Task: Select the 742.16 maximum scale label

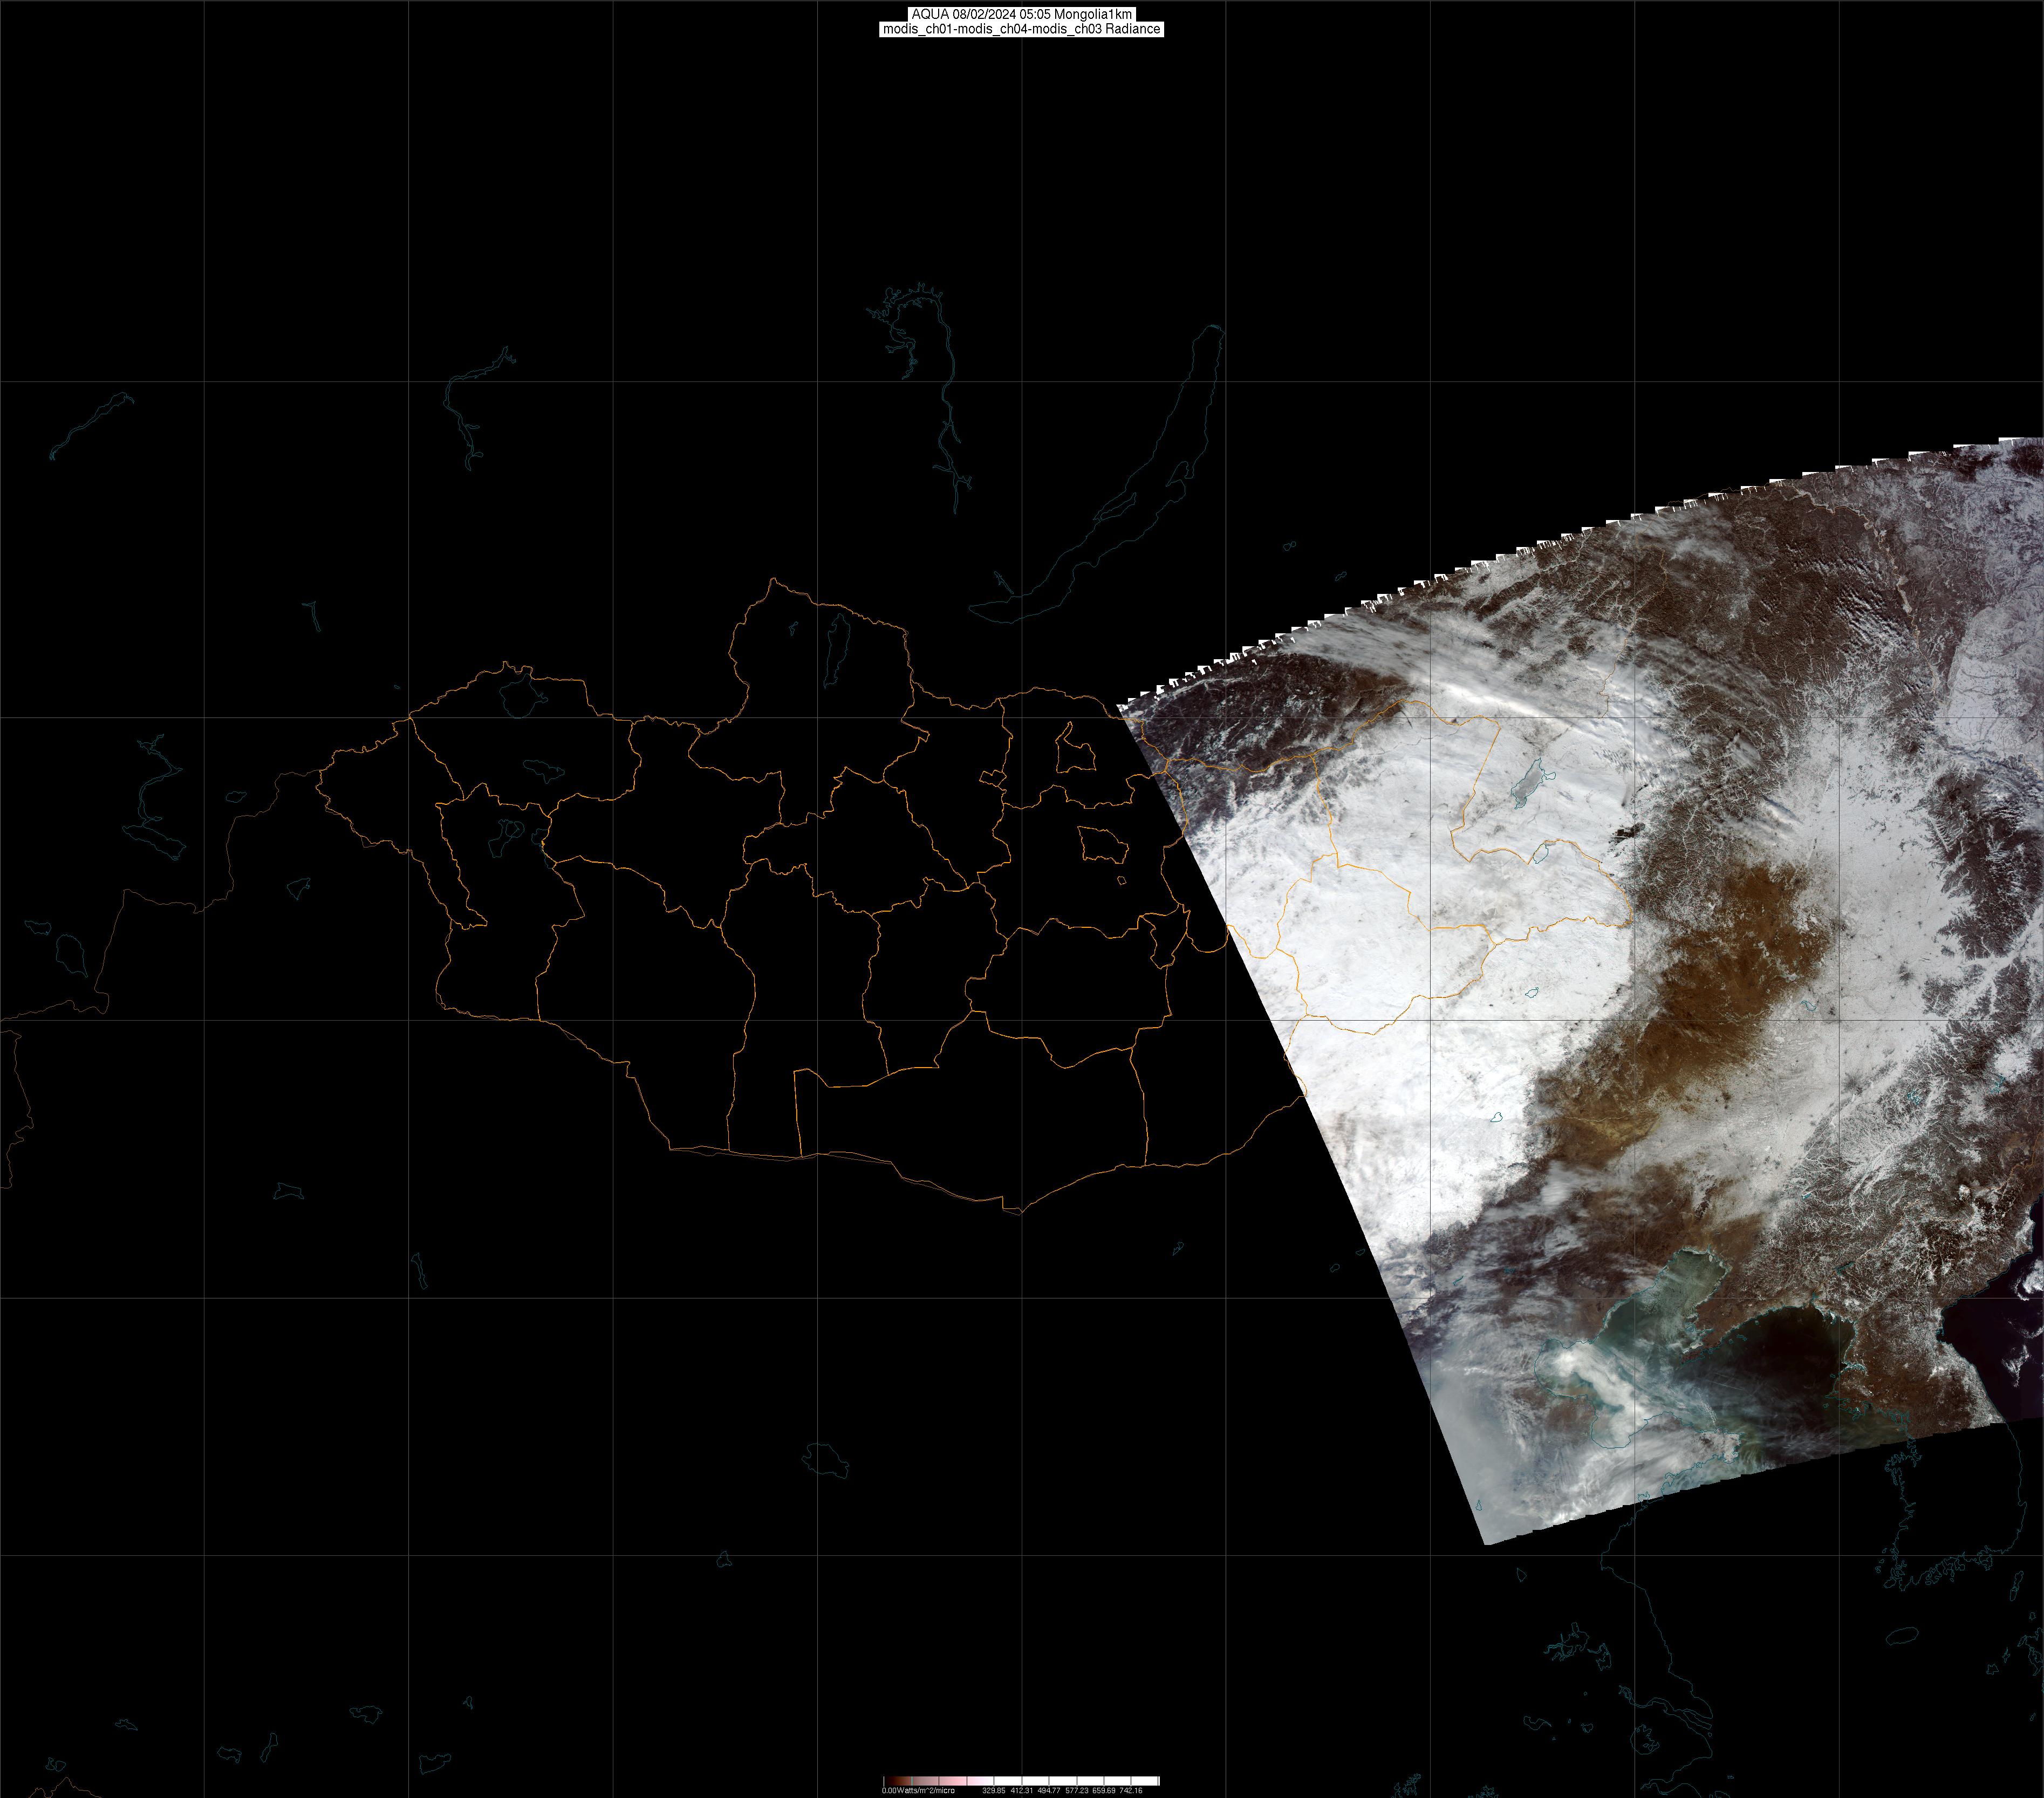Action: coord(1130,1790)
